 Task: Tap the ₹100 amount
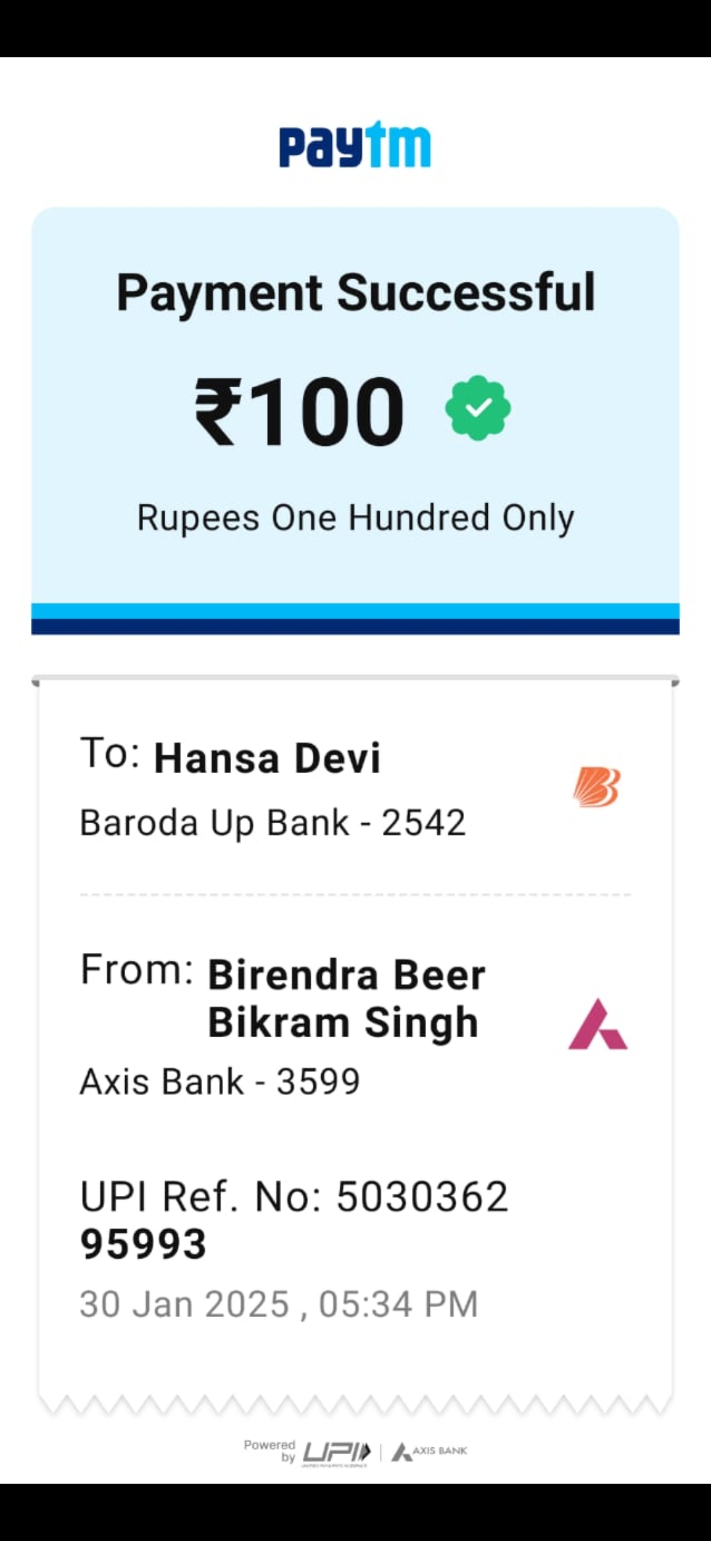(x=300, y=411)
